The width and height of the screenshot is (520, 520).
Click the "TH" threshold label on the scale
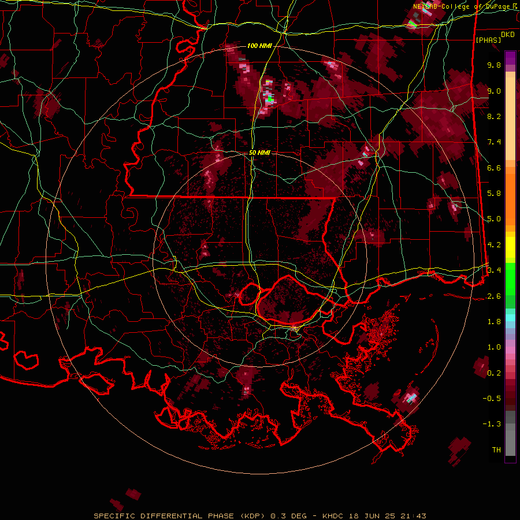coord(496,450)
